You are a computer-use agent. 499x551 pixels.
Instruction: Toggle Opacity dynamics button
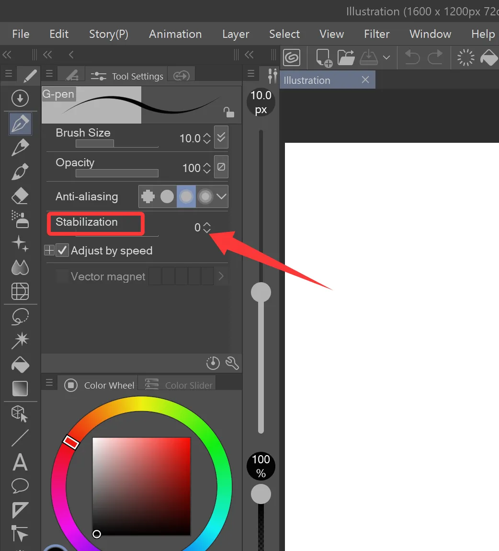coord(221,167)
